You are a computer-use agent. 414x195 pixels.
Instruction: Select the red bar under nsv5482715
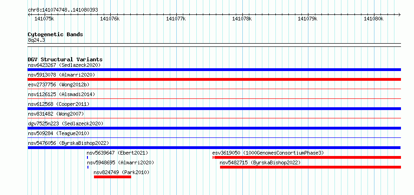311,167
